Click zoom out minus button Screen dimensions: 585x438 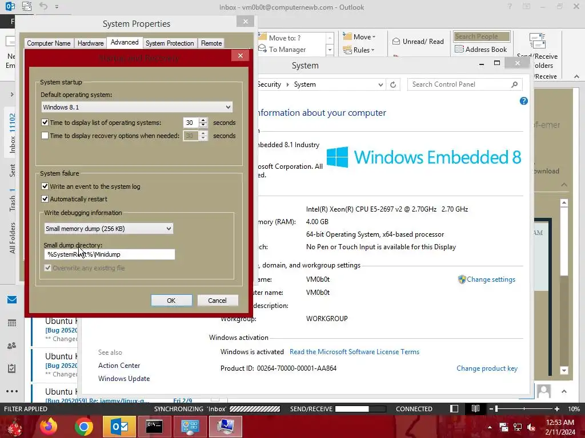[491, 408]
